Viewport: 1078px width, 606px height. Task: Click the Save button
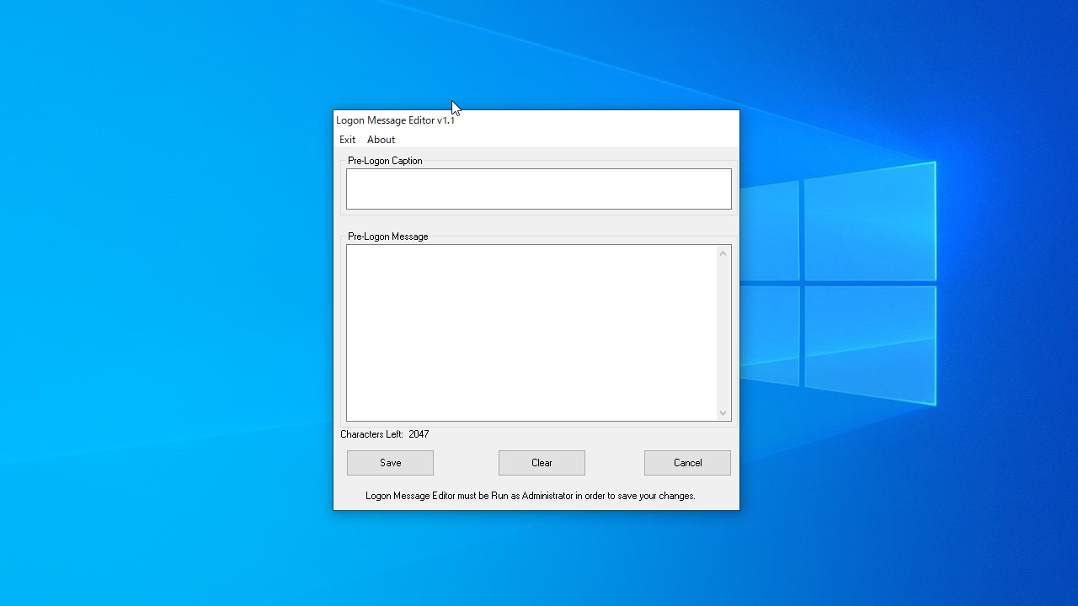pyautogui.click(x=390, y=463)
